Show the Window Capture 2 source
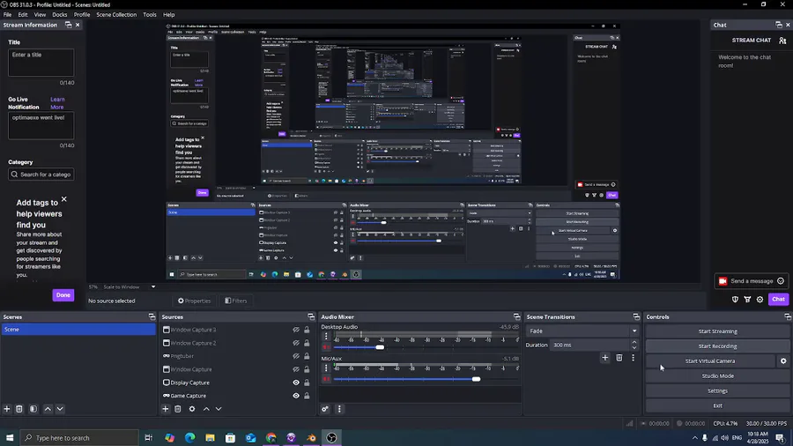 pyautogui.click(x=296, y=343)
